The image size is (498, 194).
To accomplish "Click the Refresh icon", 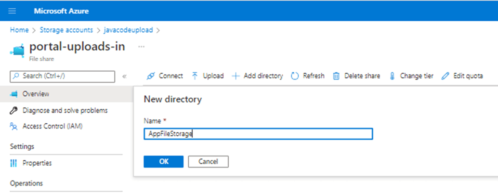I will [295, 76].
